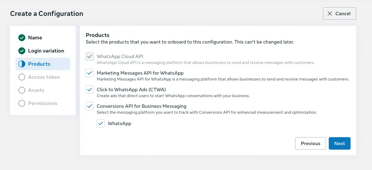Image resolution: width=372 pixels, height=170 pixels.
Task: Go back with the Previous button
Action: coord(310,143)
